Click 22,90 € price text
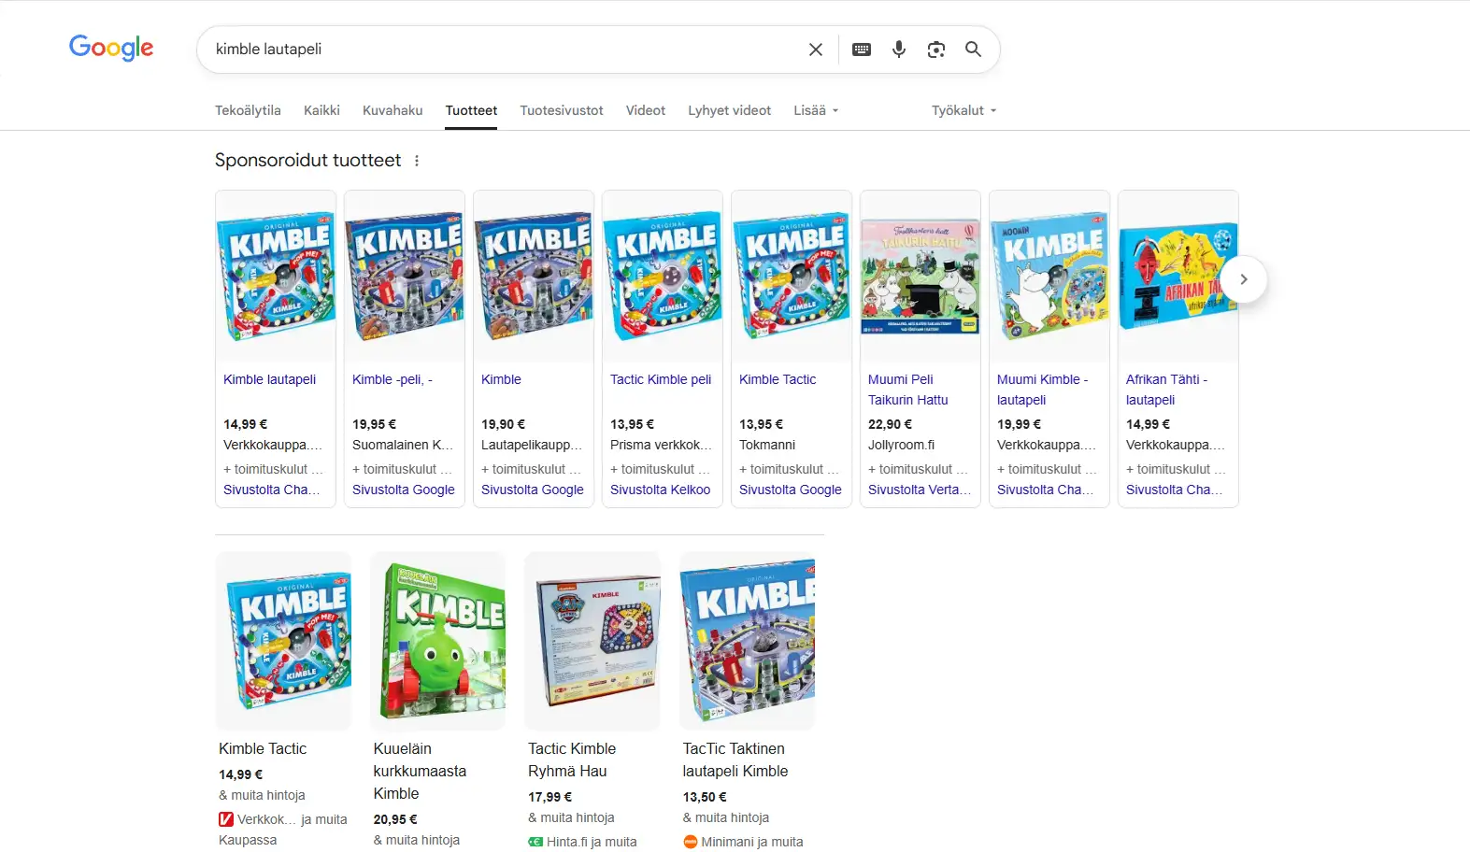 tap(890, 424)
